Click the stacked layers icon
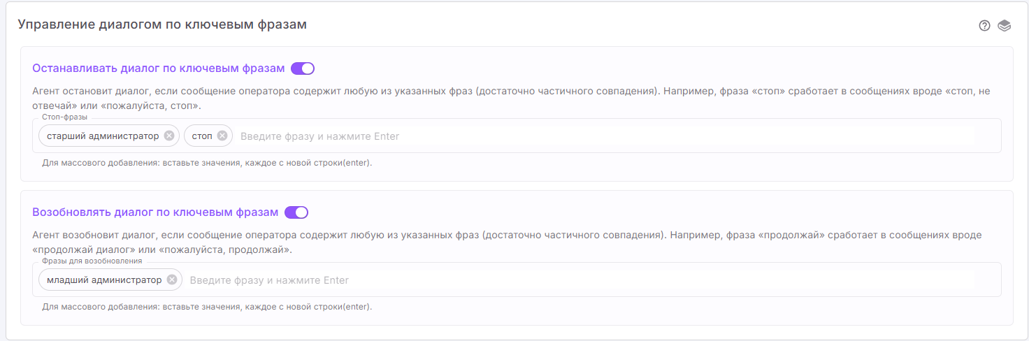 click(x=1005, y=26)
